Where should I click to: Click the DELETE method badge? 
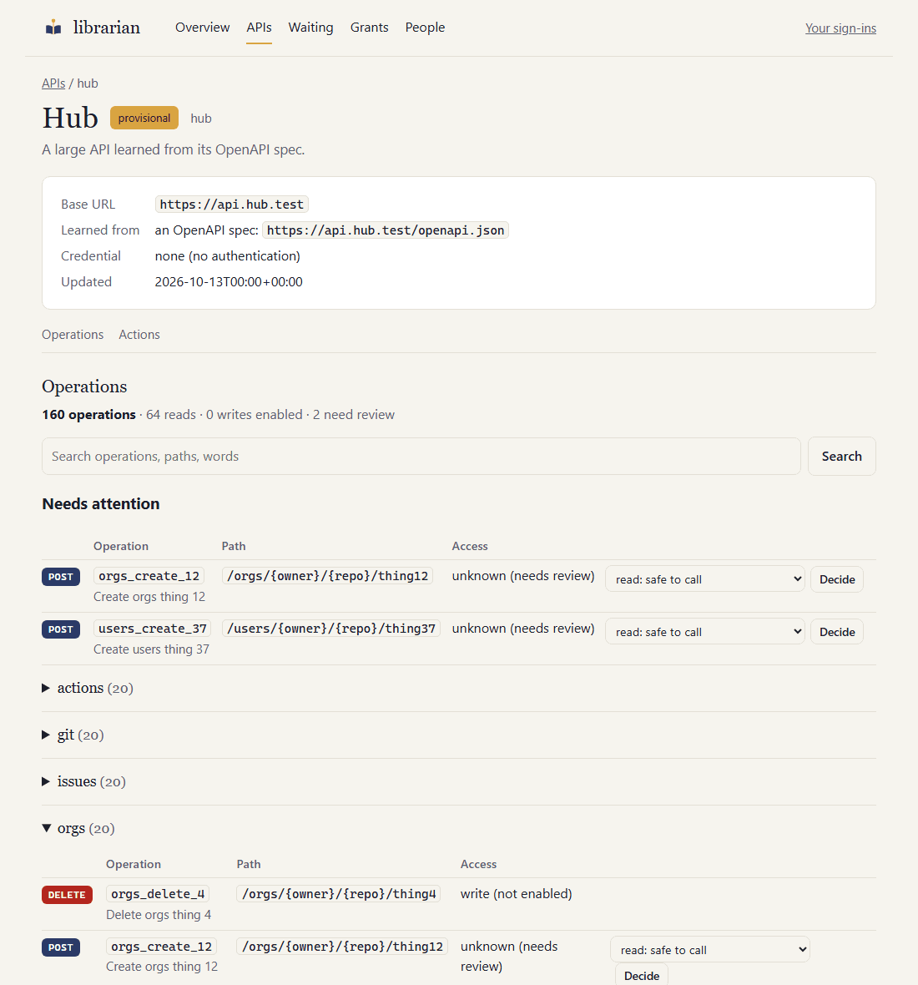pyautogui.click(x=68, y=895)
